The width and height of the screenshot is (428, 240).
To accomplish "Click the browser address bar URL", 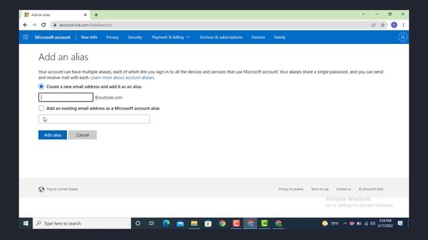I will [x=86, y=25].
